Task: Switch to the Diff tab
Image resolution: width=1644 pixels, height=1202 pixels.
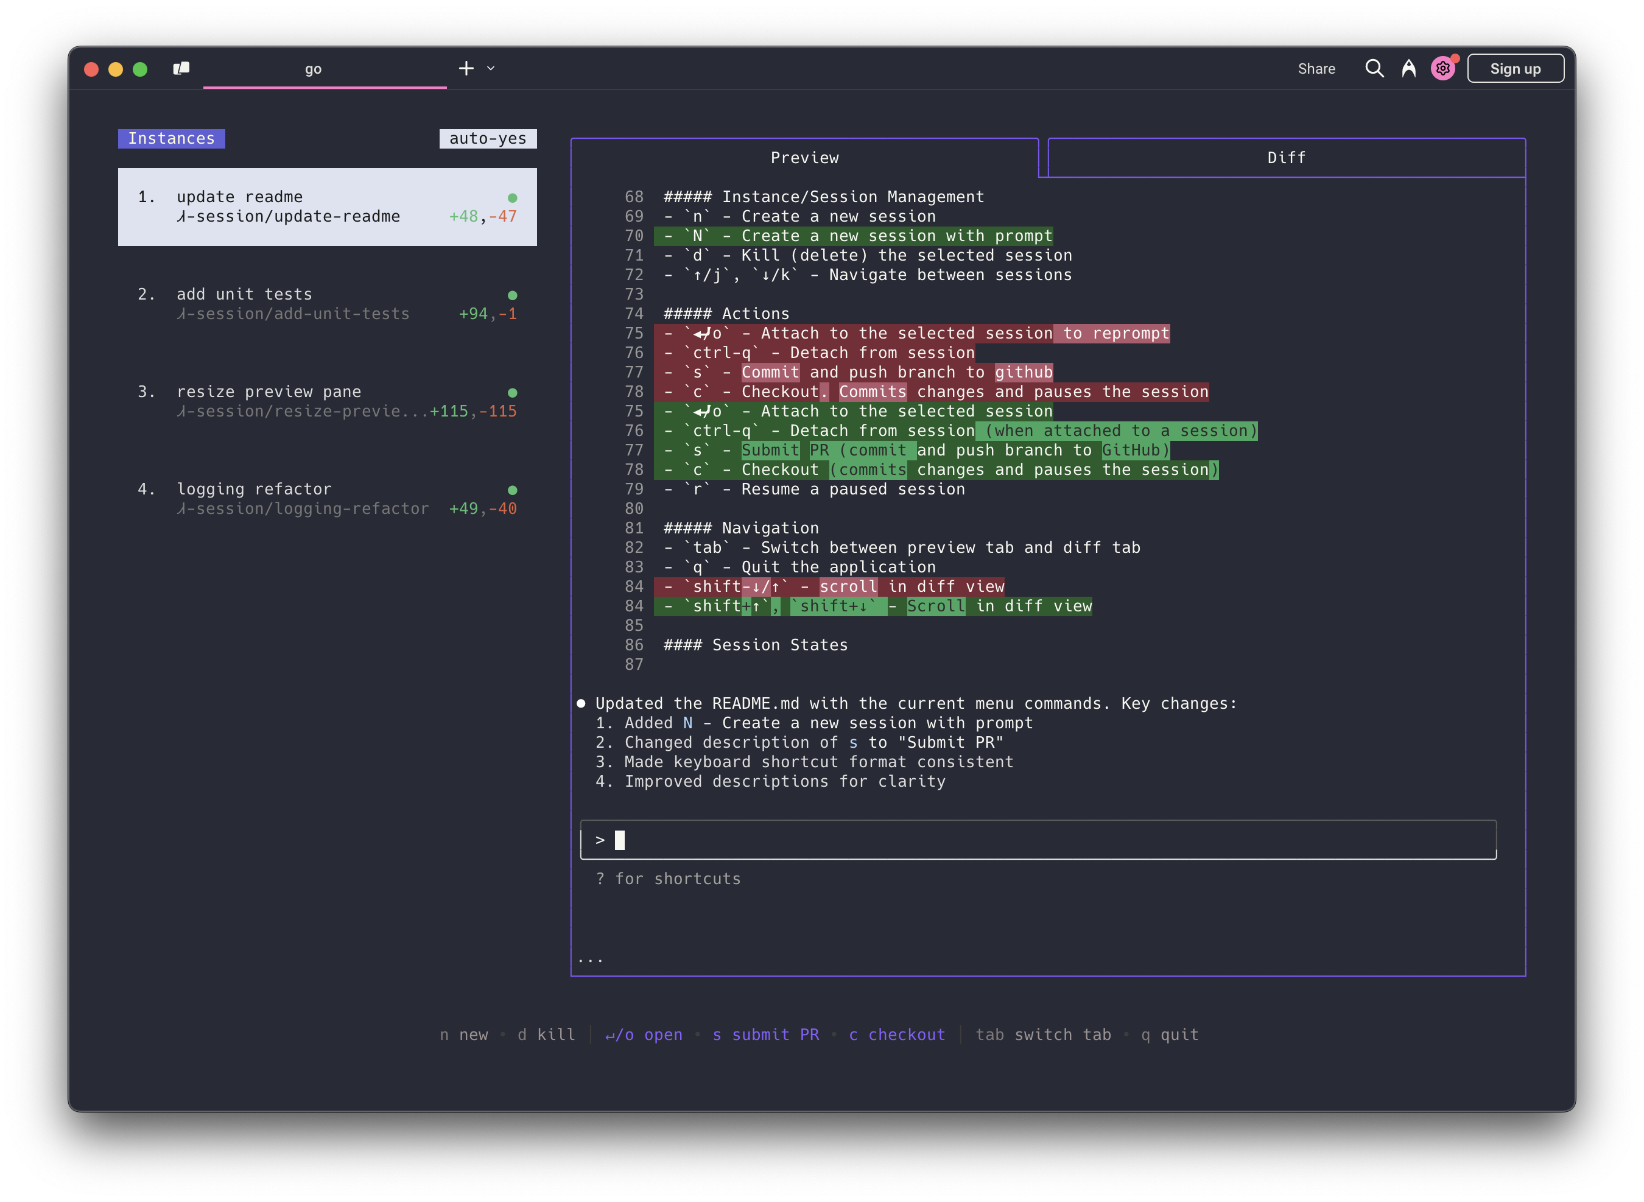Action: pyautogui.click(x=1286, y=157)
